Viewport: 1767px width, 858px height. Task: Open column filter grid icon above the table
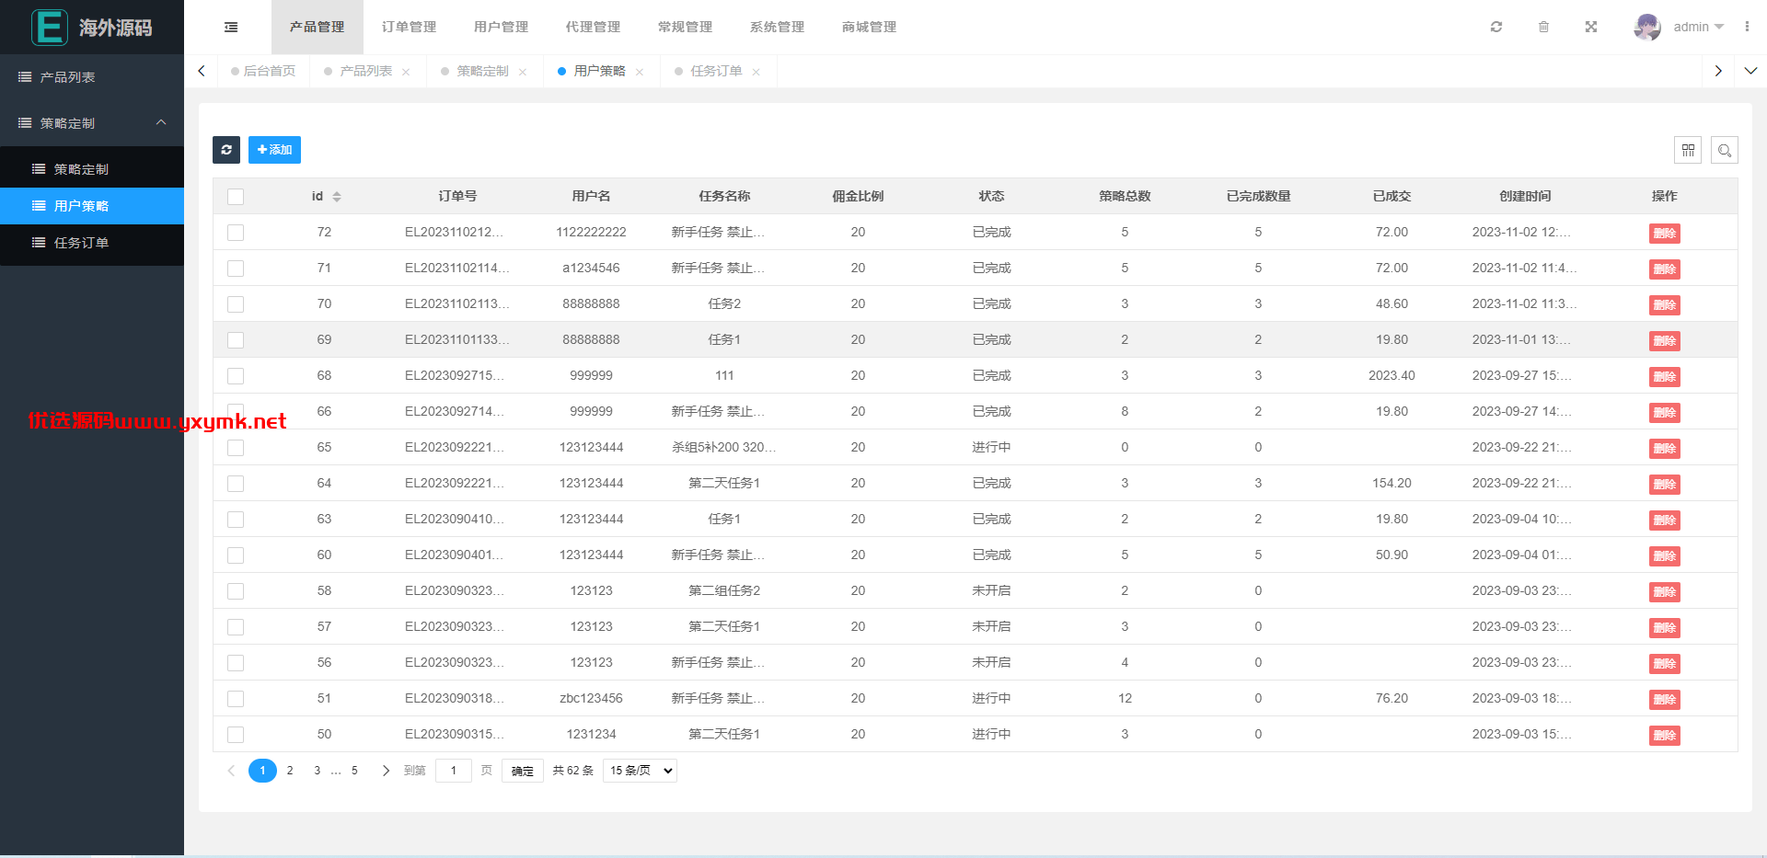tap(1688, 150)
